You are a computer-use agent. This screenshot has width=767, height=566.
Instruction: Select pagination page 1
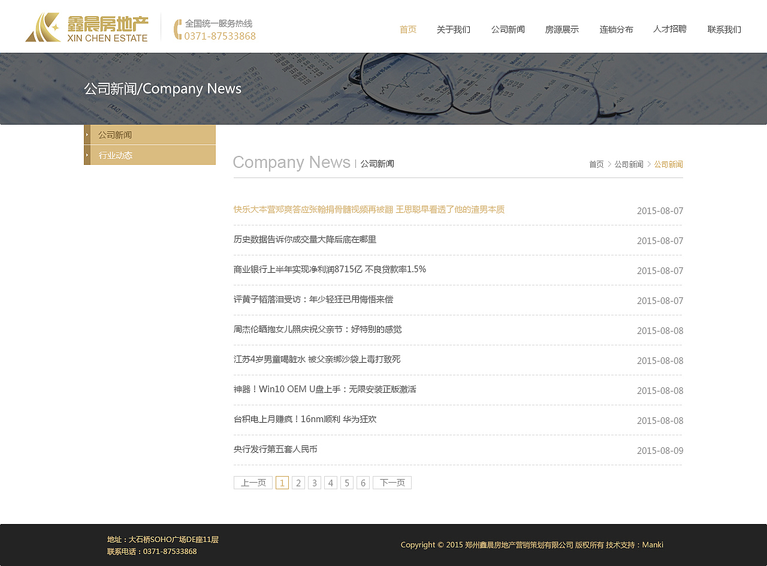tap(282, 483)
